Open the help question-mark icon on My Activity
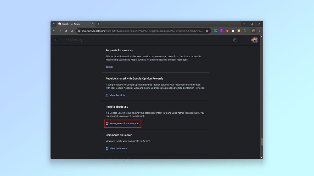This screenshot has width=314, height=176. click(235, 40)
